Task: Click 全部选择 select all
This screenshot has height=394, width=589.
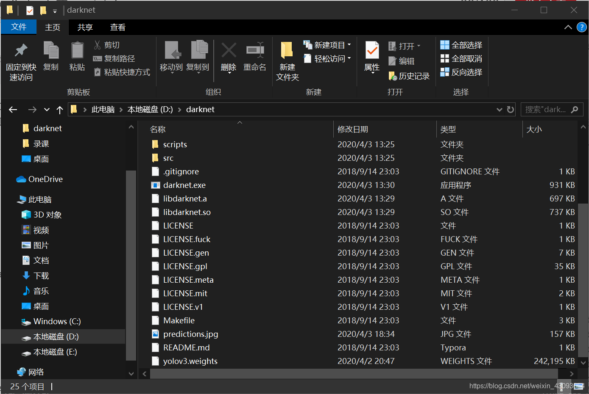Action: [461, 45]
